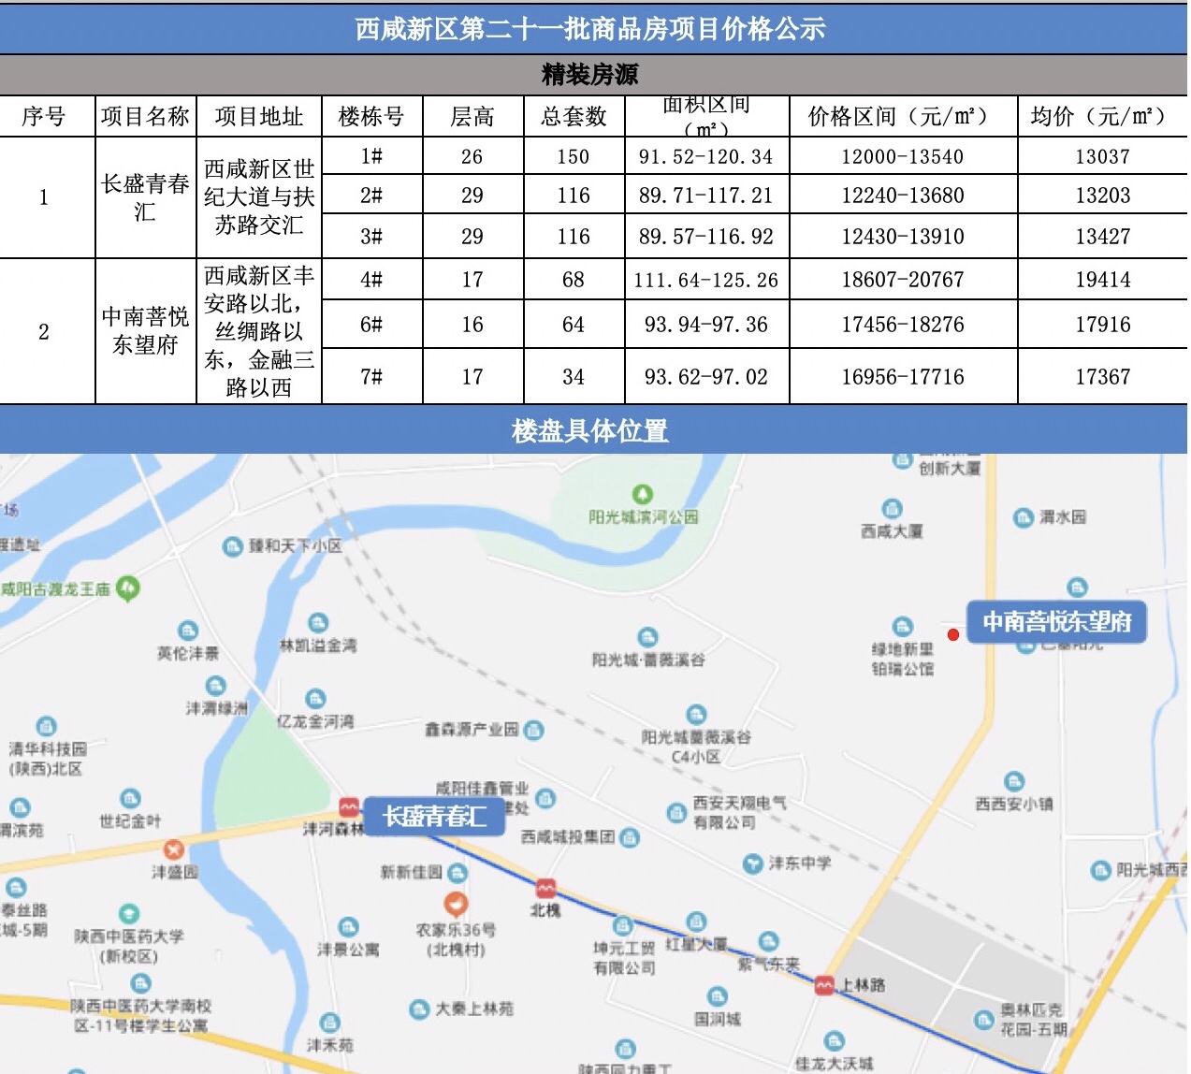Click the 长盛青春汇 project name cell

[146, 197]
